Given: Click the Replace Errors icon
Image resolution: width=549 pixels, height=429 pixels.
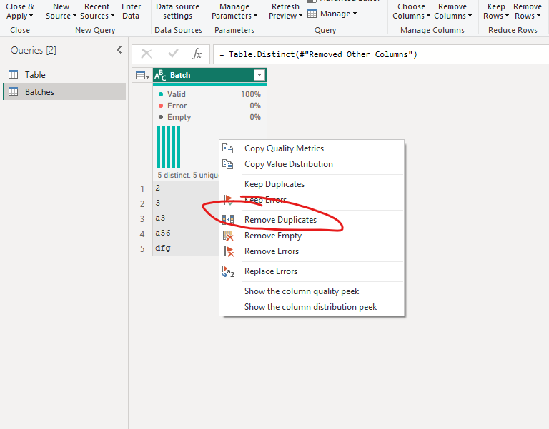Looking at the screenshot, I should click(x=228, y=271).
